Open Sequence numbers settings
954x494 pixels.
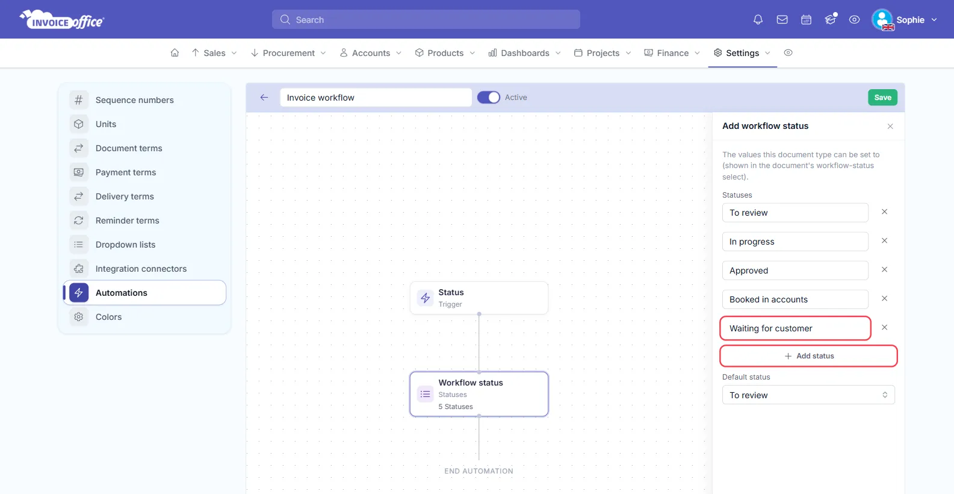144,100
